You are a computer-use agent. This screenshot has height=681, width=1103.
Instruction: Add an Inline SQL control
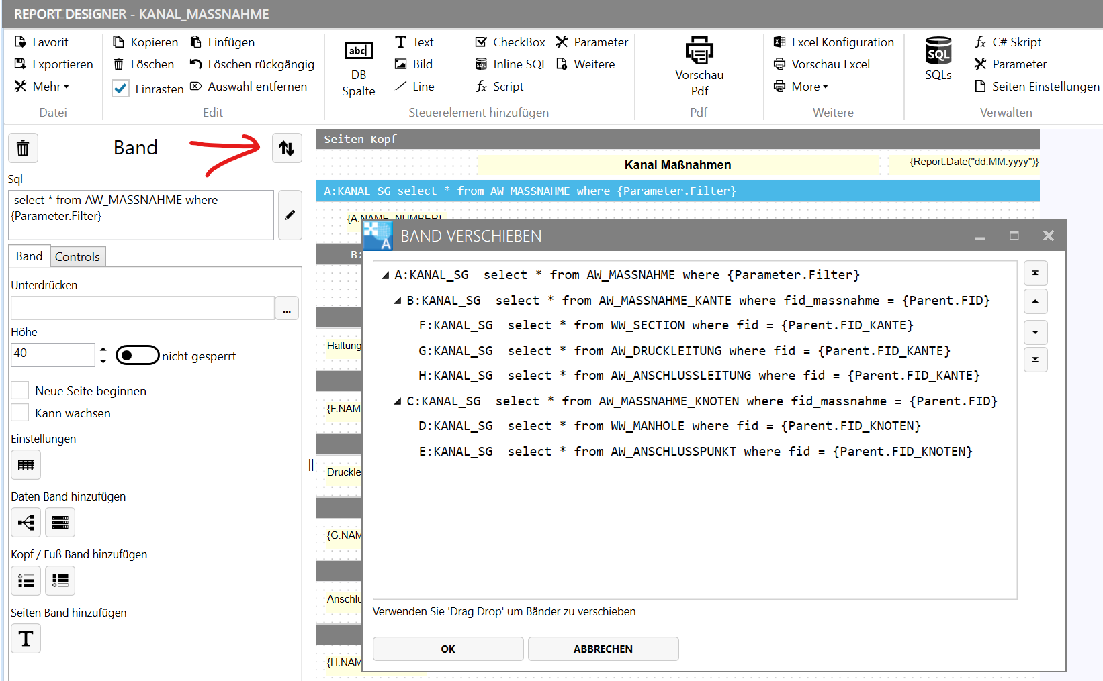[511, 64]
